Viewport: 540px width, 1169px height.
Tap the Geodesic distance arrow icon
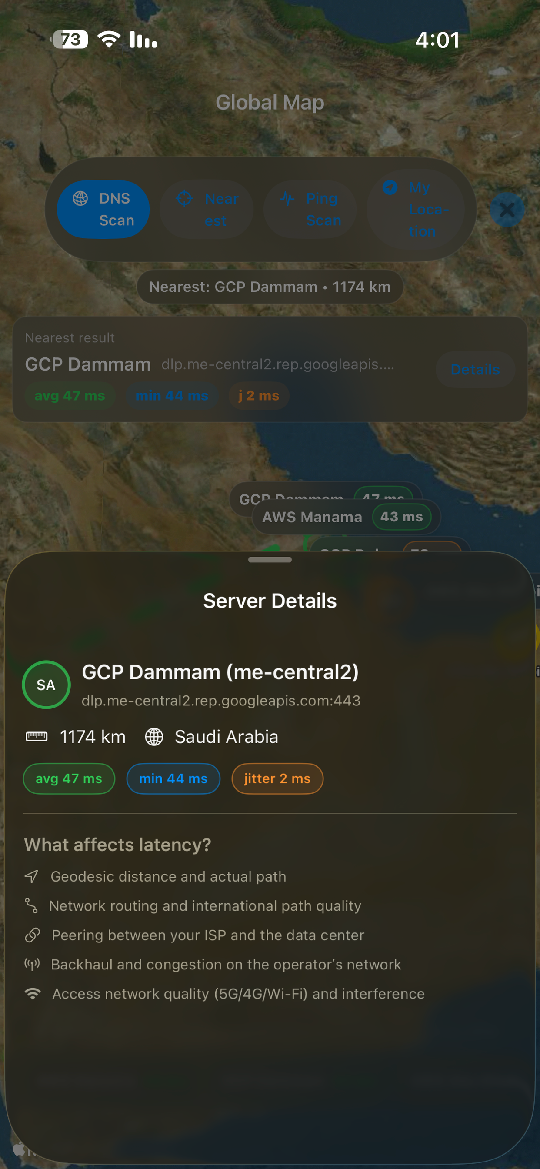pos(31,876)
